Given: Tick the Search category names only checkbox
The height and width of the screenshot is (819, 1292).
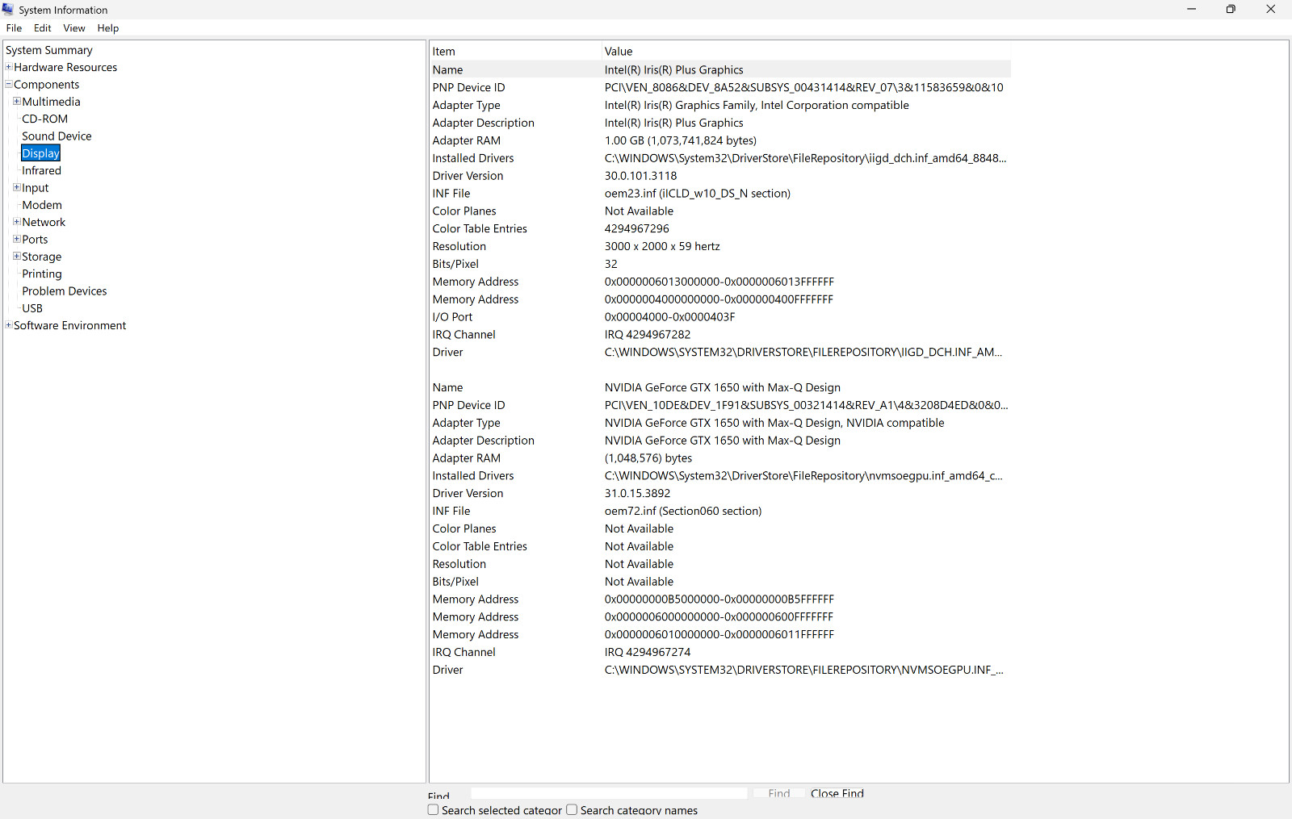Looking at the screenshot, I should [572, 809].
